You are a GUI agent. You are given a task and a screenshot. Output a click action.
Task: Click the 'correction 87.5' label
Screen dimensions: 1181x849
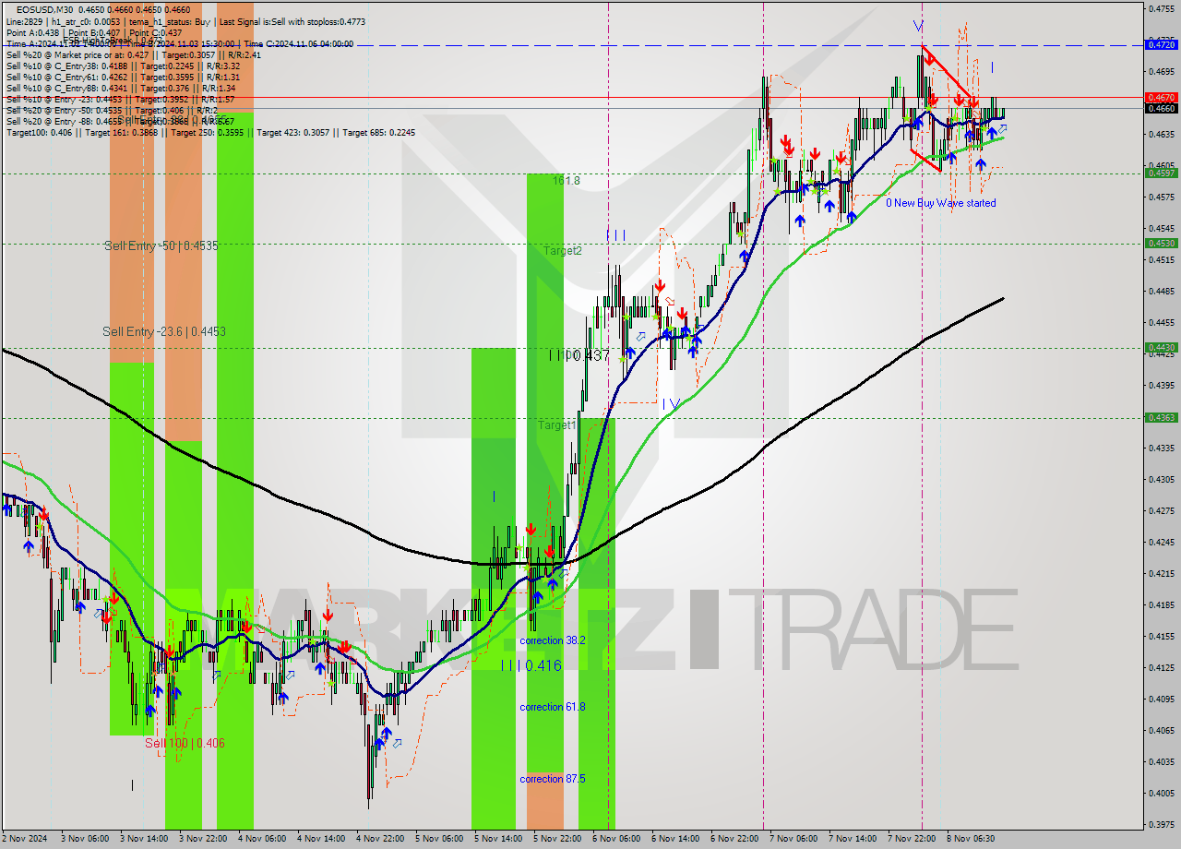pyautogui.click(x=552, y=779)
